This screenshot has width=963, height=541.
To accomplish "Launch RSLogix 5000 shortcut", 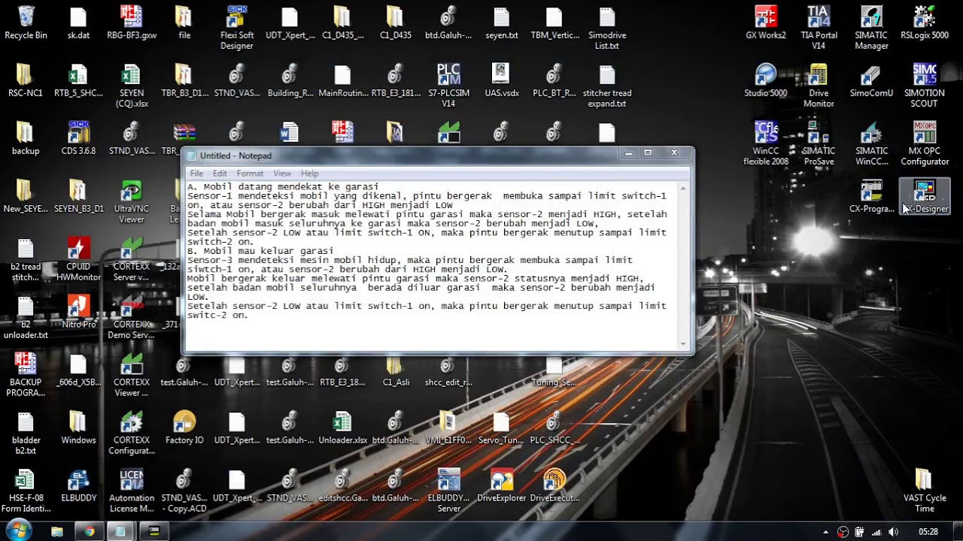I will pos(925,23).
